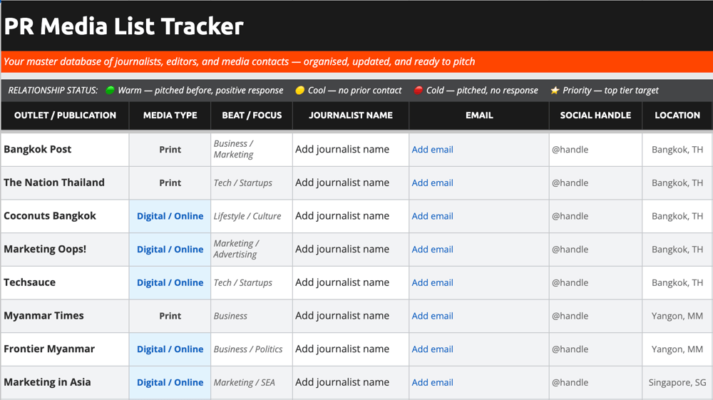Click the red Cold status dot

tap(419, 90)
